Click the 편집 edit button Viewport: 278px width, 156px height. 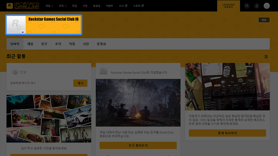click(264, 20)
